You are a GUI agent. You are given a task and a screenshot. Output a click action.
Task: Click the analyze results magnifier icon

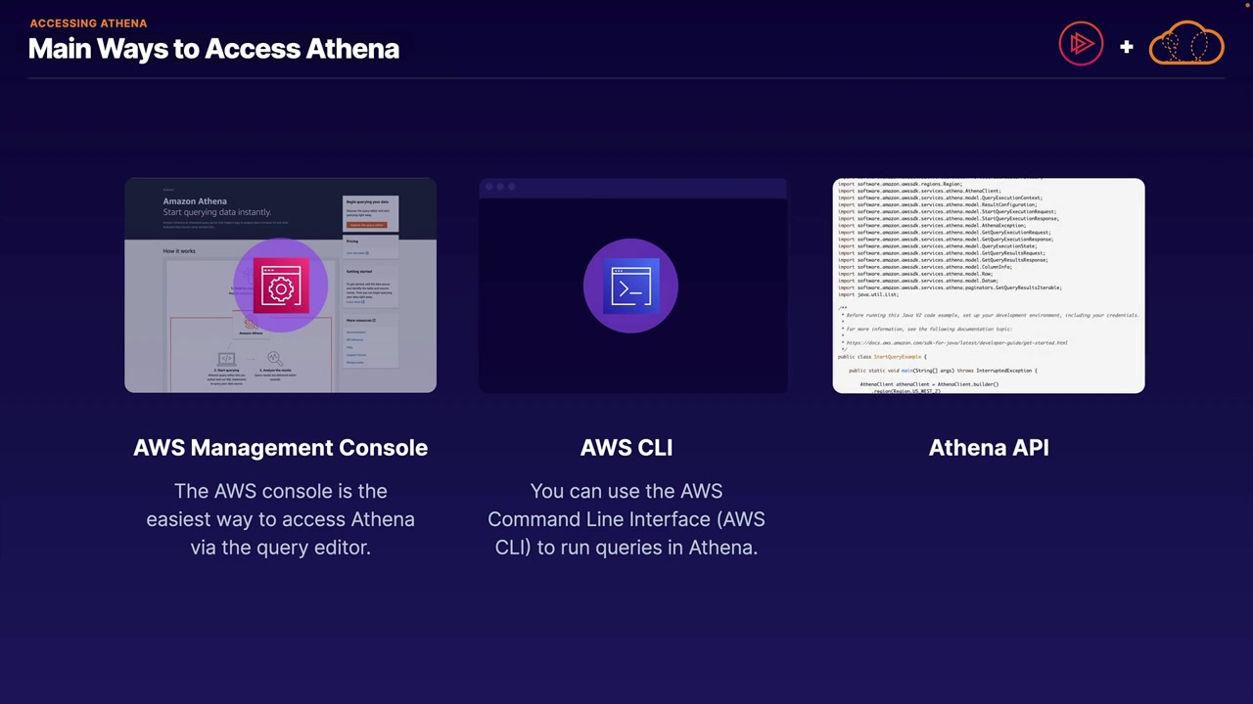click(x=274, y=359)
